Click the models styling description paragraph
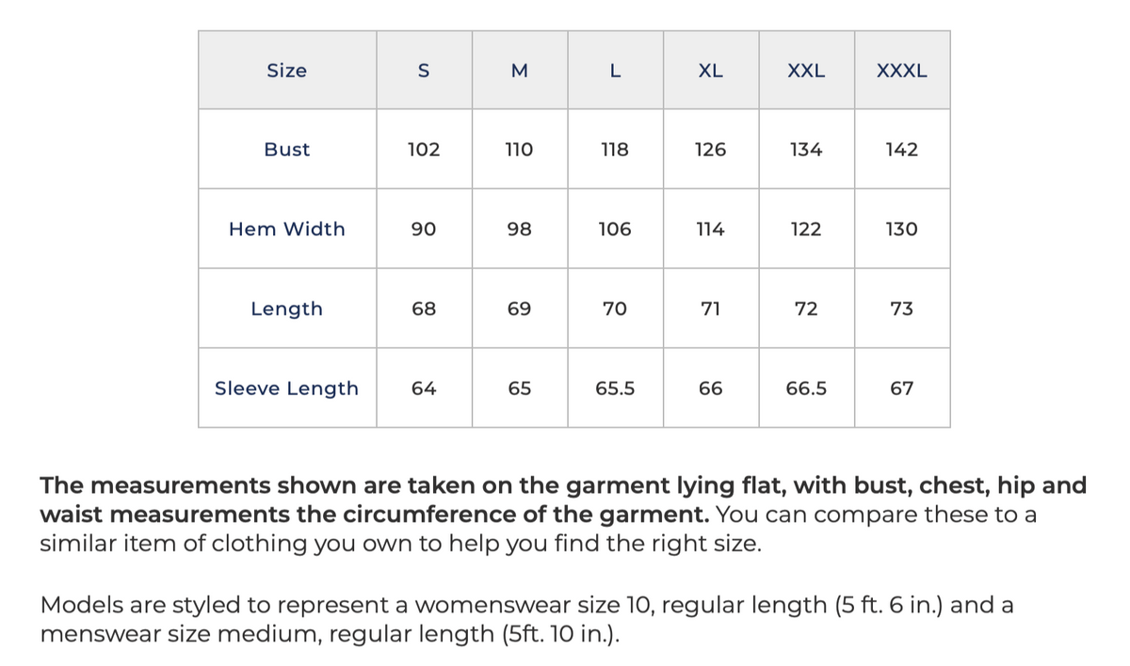The image size is (1130, 666). click(526, 619)
